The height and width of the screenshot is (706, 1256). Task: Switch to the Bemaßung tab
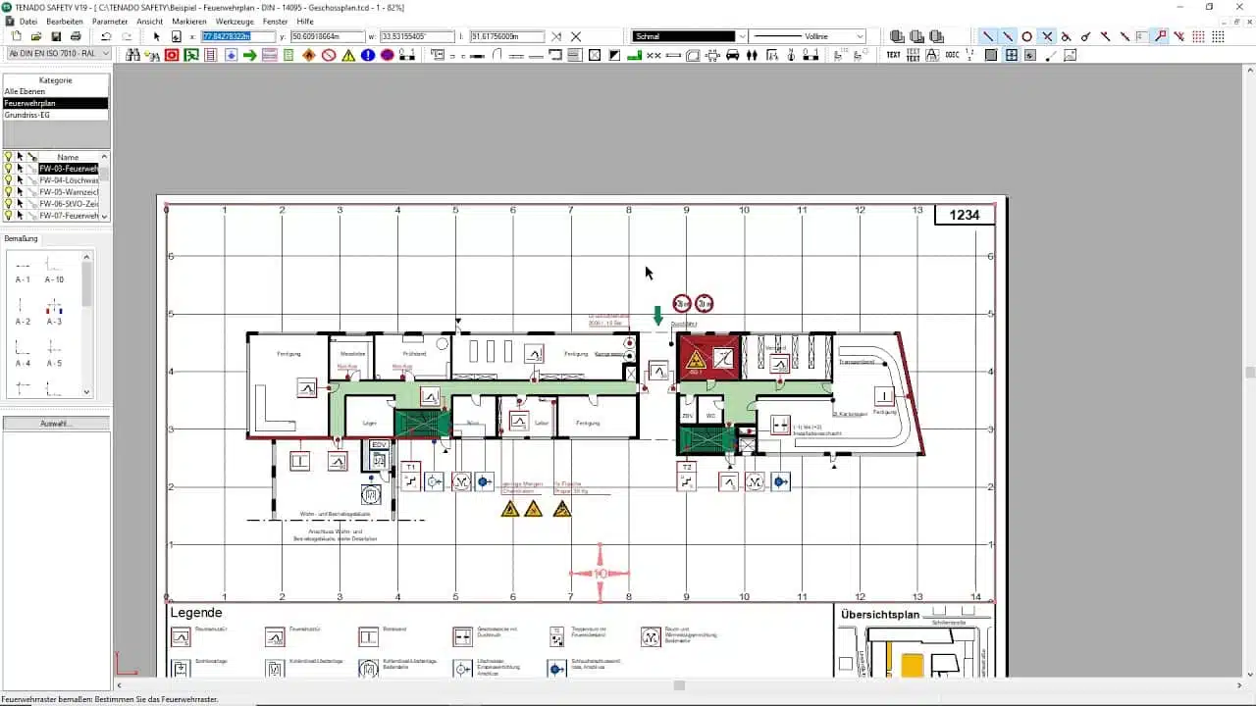(22, 238)
